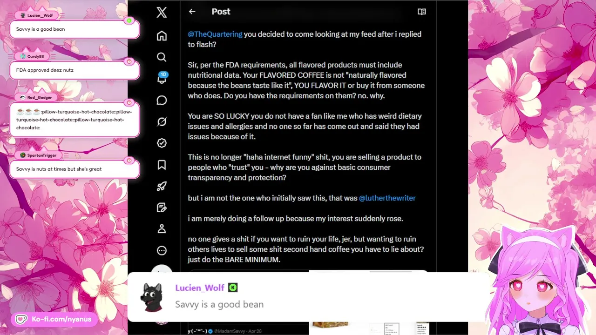Open the @TheQuartering mention link
The width and height of the screenshot is (596, 335).
point(215,34)
